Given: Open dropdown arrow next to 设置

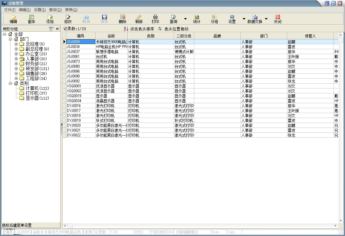Looking at the screenshot, I should click(244, 19).
